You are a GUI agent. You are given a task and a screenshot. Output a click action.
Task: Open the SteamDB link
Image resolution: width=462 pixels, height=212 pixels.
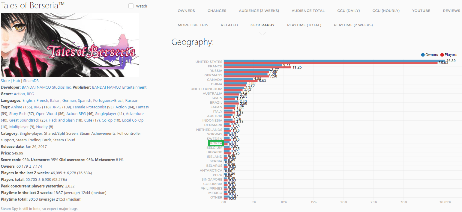coord(31,81)
